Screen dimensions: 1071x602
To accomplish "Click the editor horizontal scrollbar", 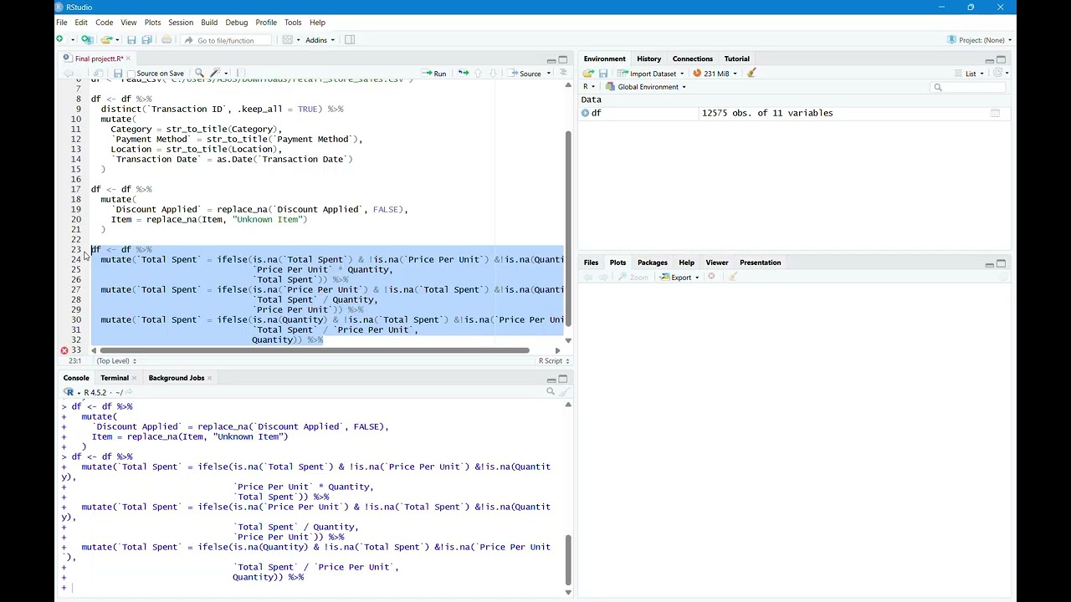I will point(314,350).
